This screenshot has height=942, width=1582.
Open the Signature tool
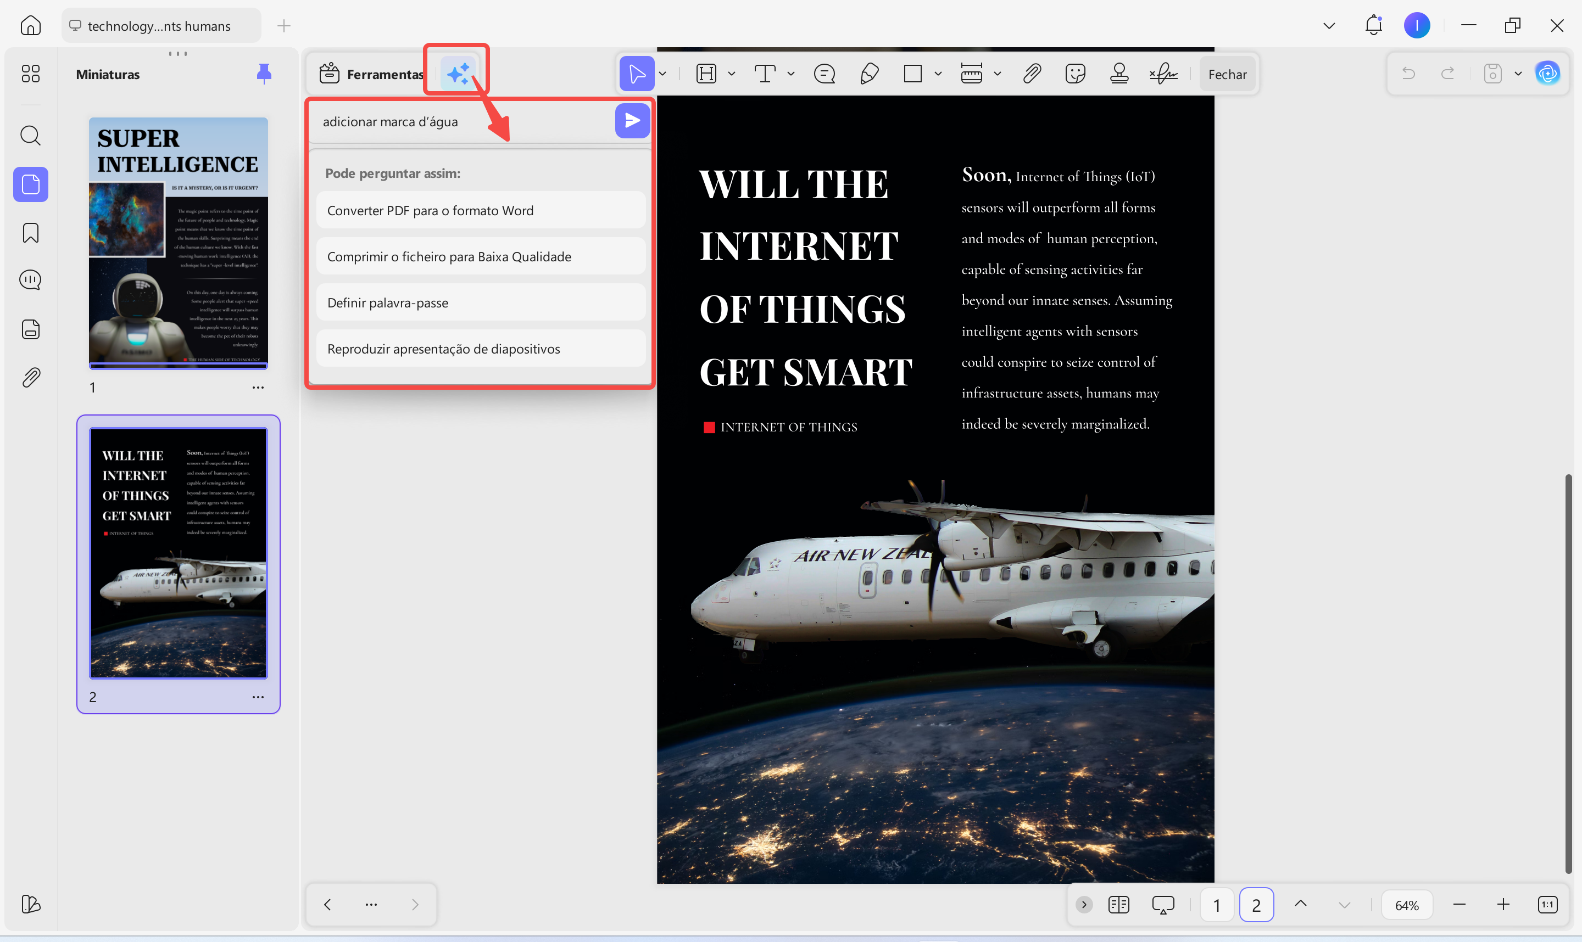[x=1163, y=73]
